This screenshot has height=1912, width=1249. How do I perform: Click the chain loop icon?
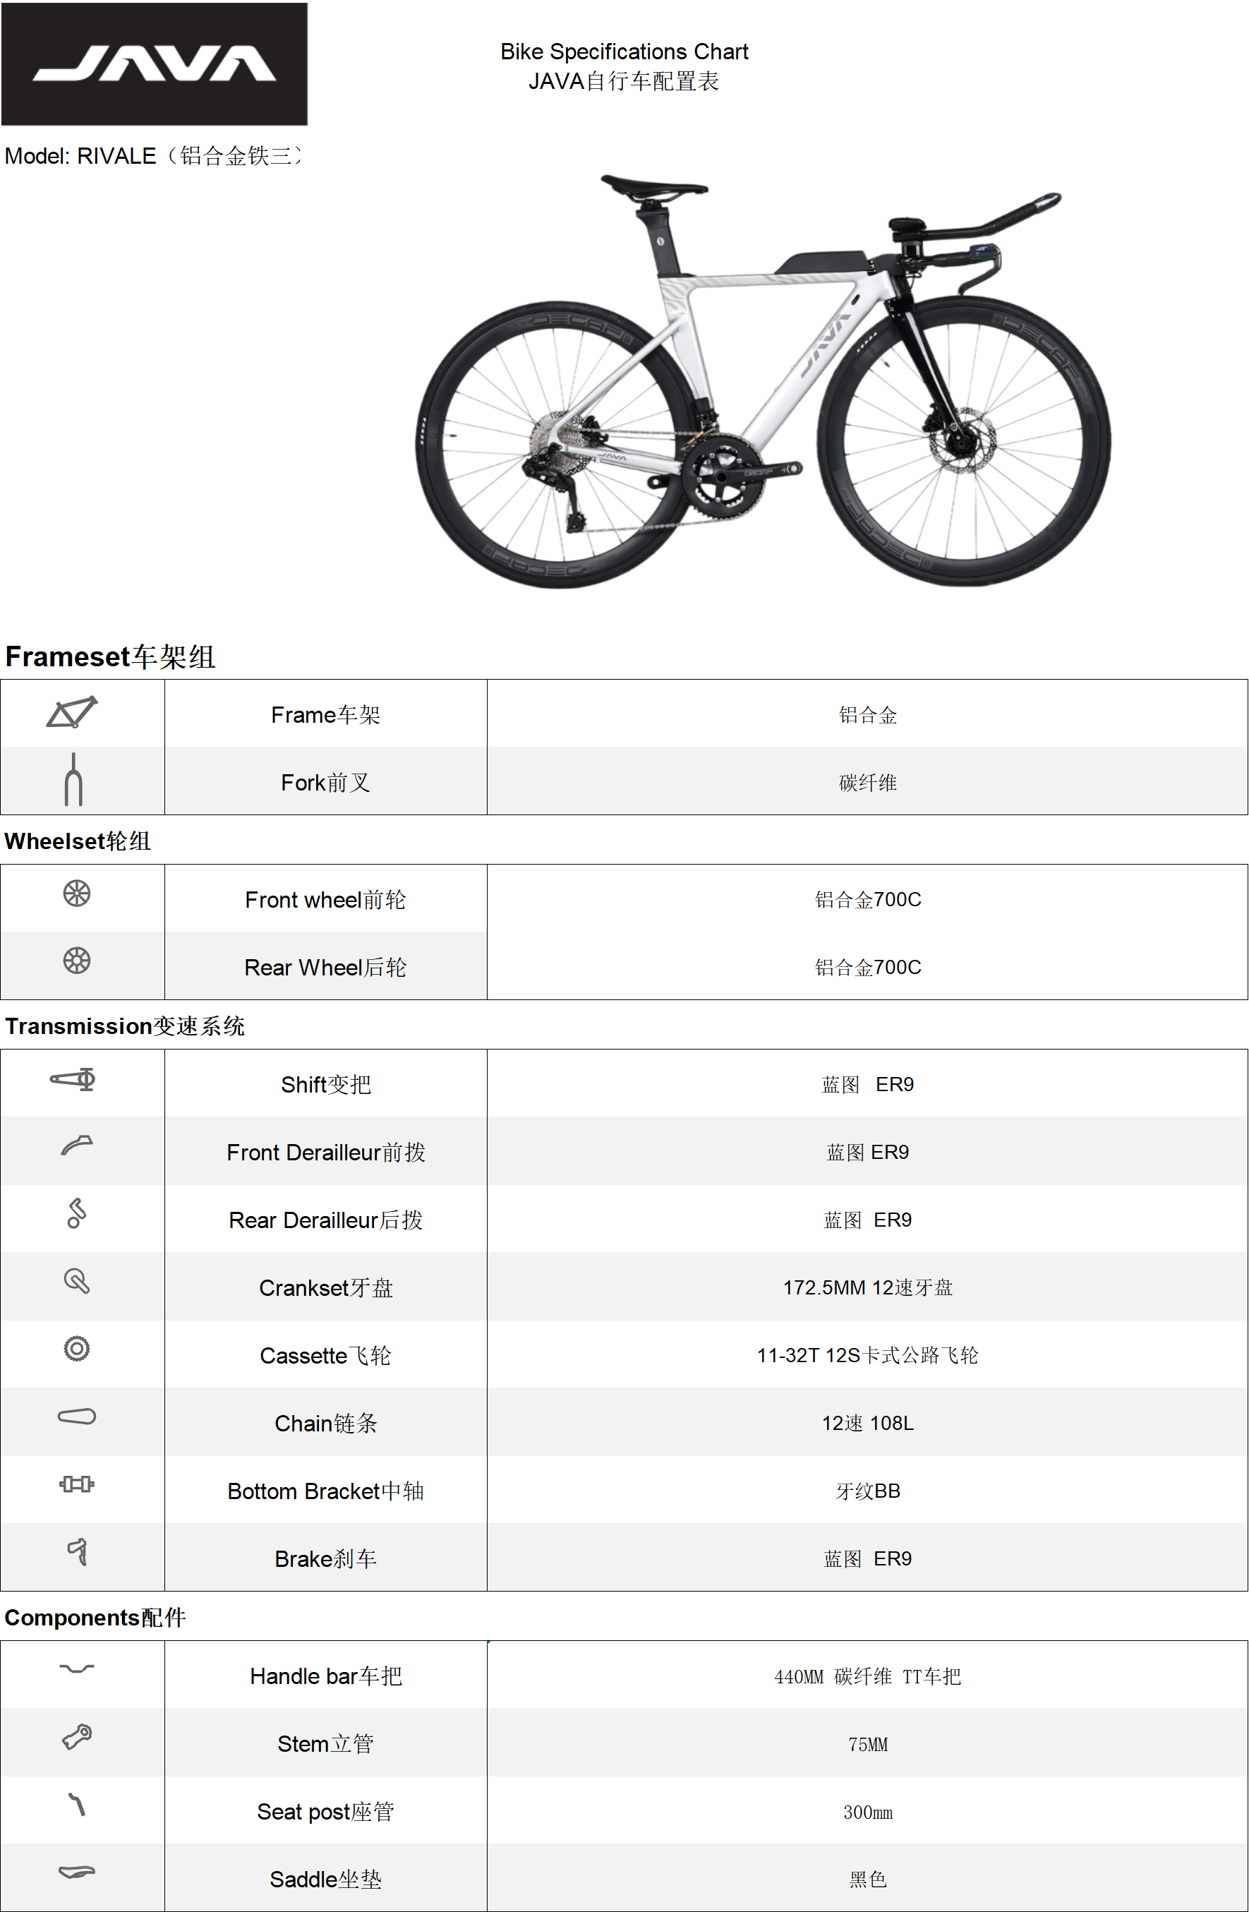pyautogui.click(x=77, y=1417)
